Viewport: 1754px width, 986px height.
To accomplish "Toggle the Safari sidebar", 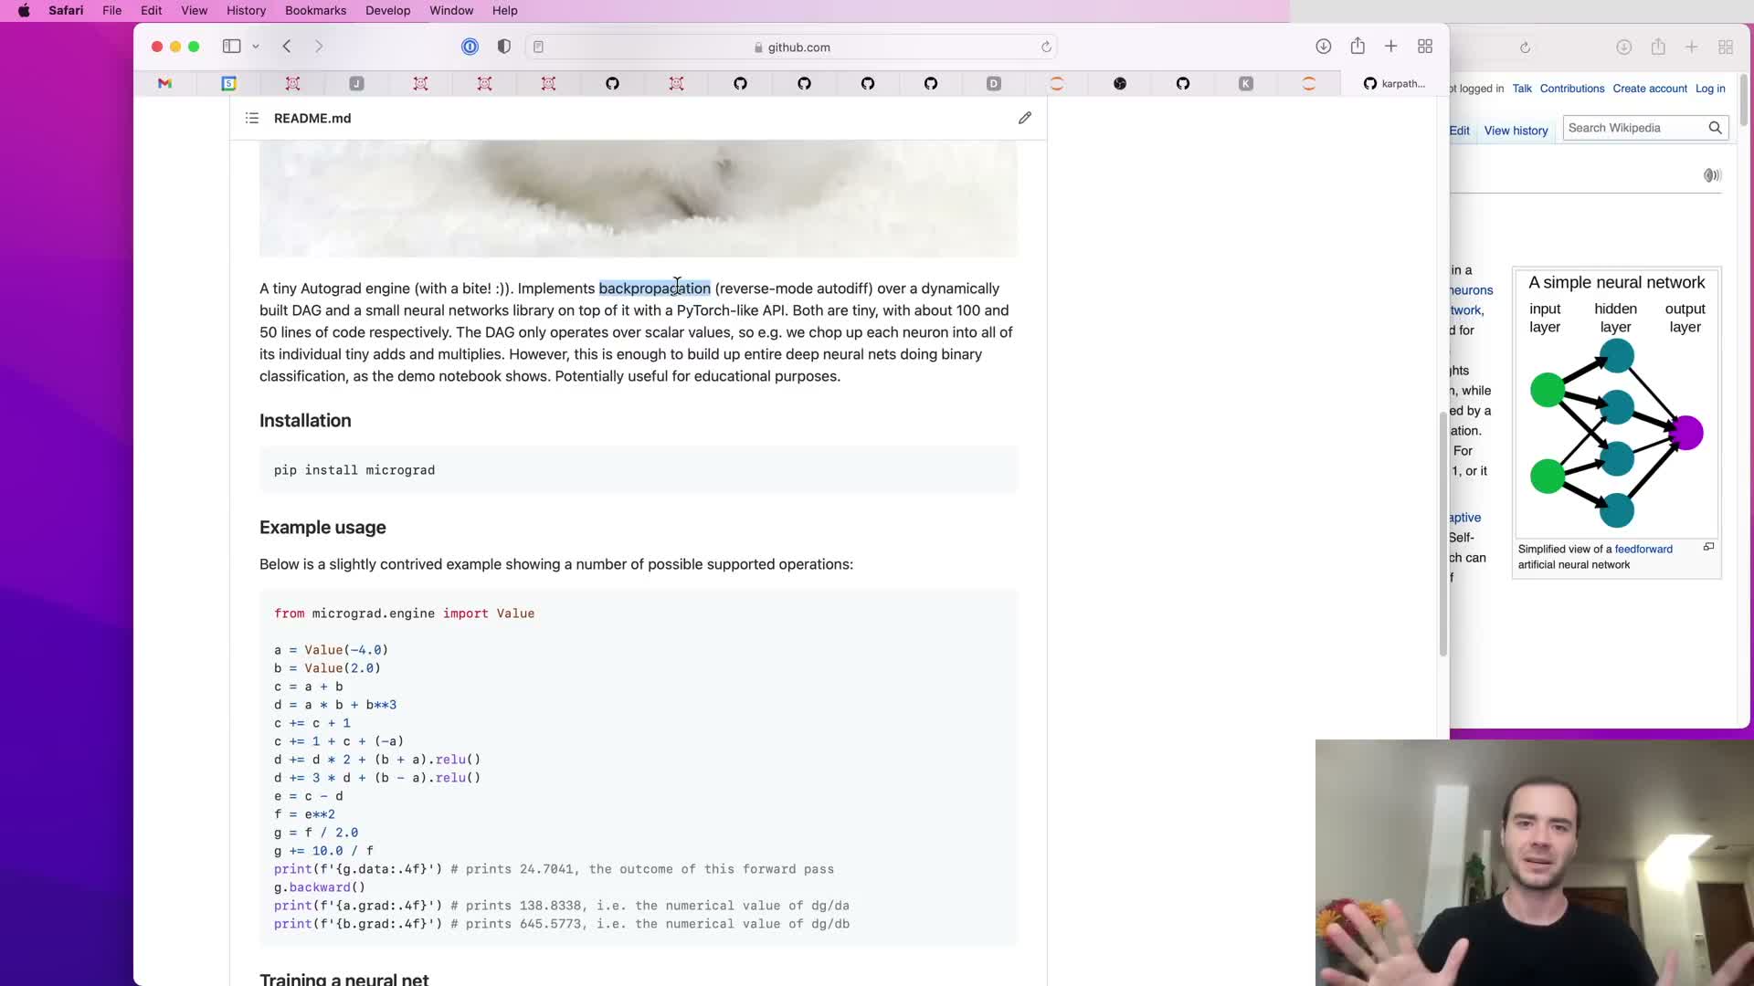I will [231, 47].
